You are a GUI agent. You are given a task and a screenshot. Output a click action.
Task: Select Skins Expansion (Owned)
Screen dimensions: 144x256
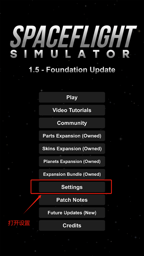click(72, 149)
